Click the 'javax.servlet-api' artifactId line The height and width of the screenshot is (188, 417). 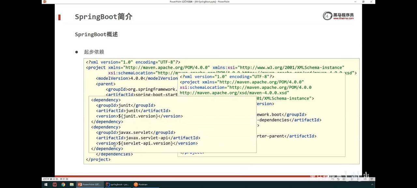click(x=148, y=138)
